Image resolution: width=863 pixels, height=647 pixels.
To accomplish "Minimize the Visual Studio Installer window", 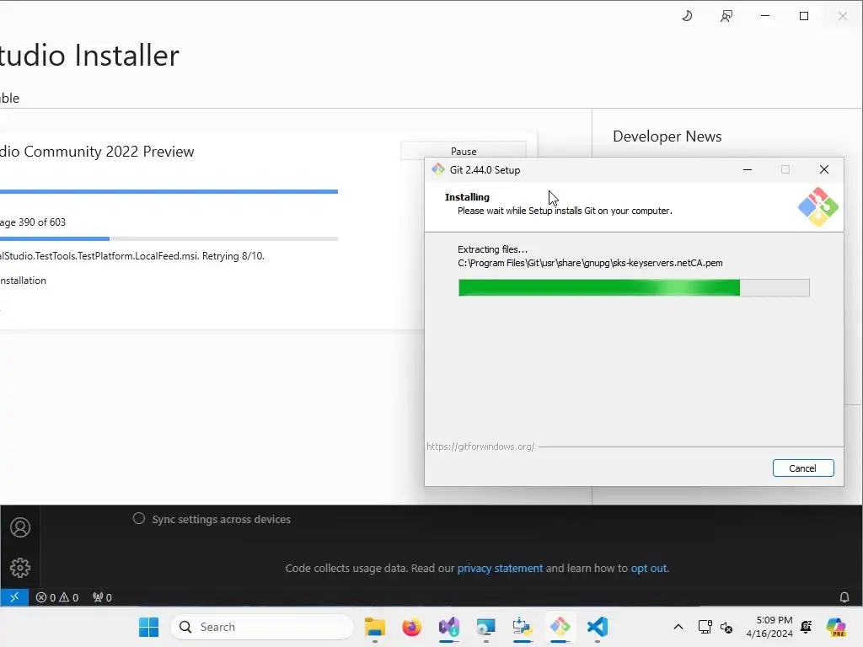I will [x=765, y=16].
